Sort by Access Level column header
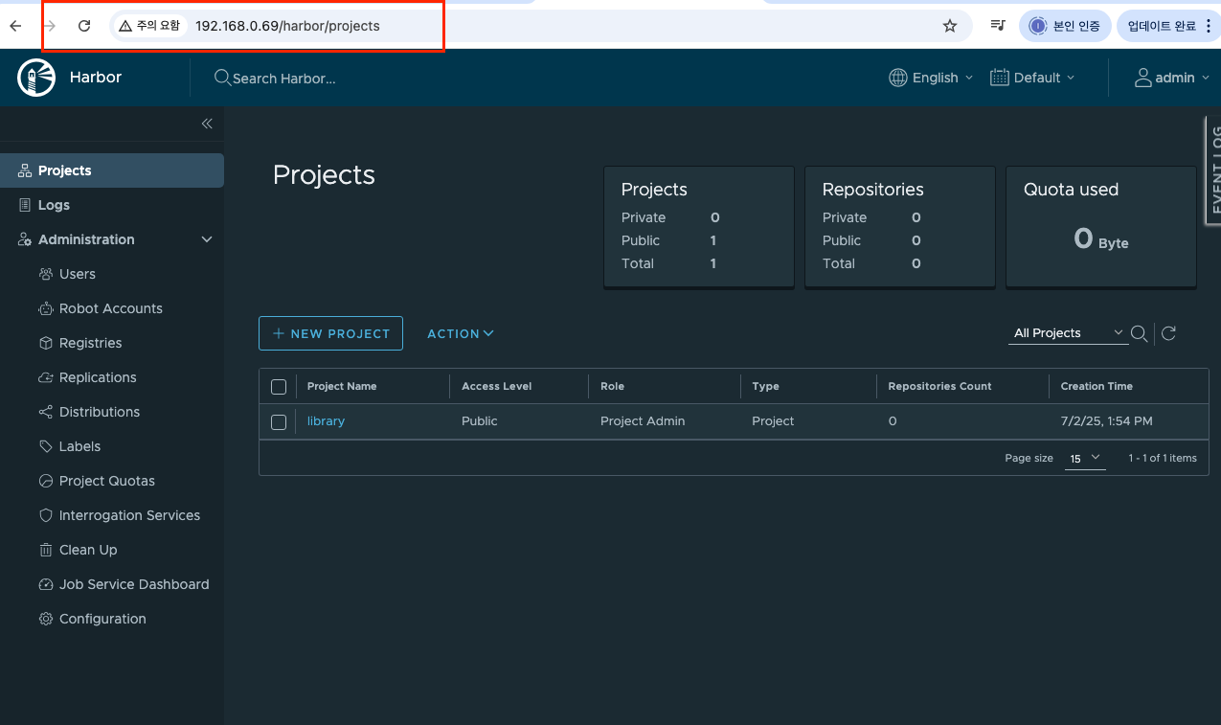 click(496, 386)
